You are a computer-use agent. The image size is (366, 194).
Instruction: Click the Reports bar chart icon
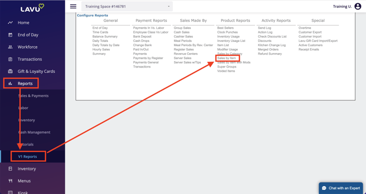click(10, 83)
